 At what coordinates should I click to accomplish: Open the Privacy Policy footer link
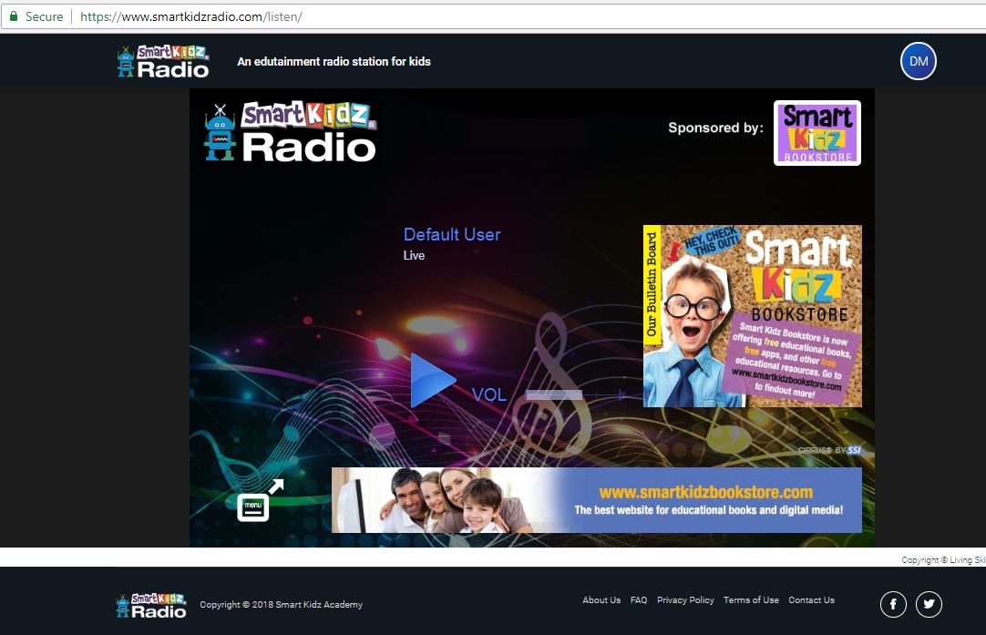point(685,599)
